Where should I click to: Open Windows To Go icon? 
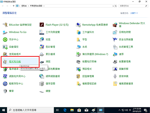[5, 32]
